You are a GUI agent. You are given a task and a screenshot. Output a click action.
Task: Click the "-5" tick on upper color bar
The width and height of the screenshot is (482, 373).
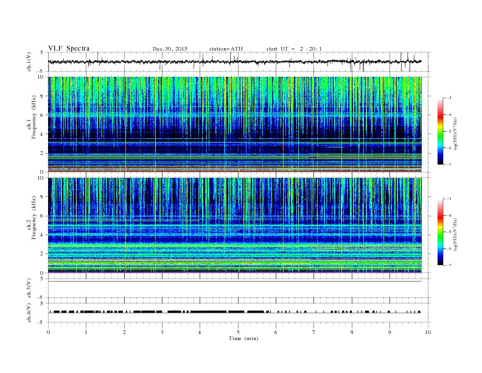pos(449,132)
